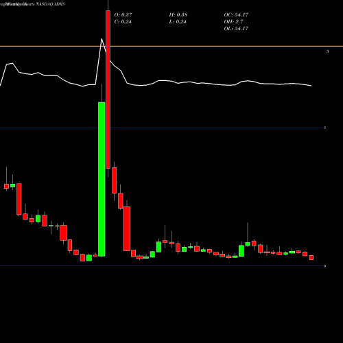Click the "O: 0.37" open price value
This screenshot has width=343, height=343.
pyautogui.click(x=123, y=15)
